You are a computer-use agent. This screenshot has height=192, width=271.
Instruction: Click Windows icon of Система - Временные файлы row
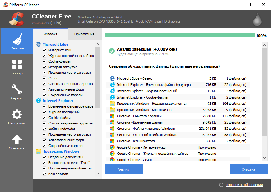point(112,122)
